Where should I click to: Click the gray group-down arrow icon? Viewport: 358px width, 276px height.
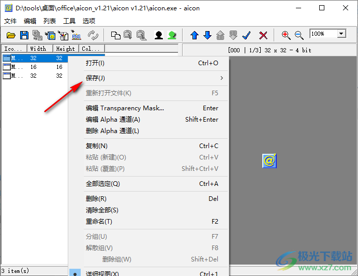[233, 35]
